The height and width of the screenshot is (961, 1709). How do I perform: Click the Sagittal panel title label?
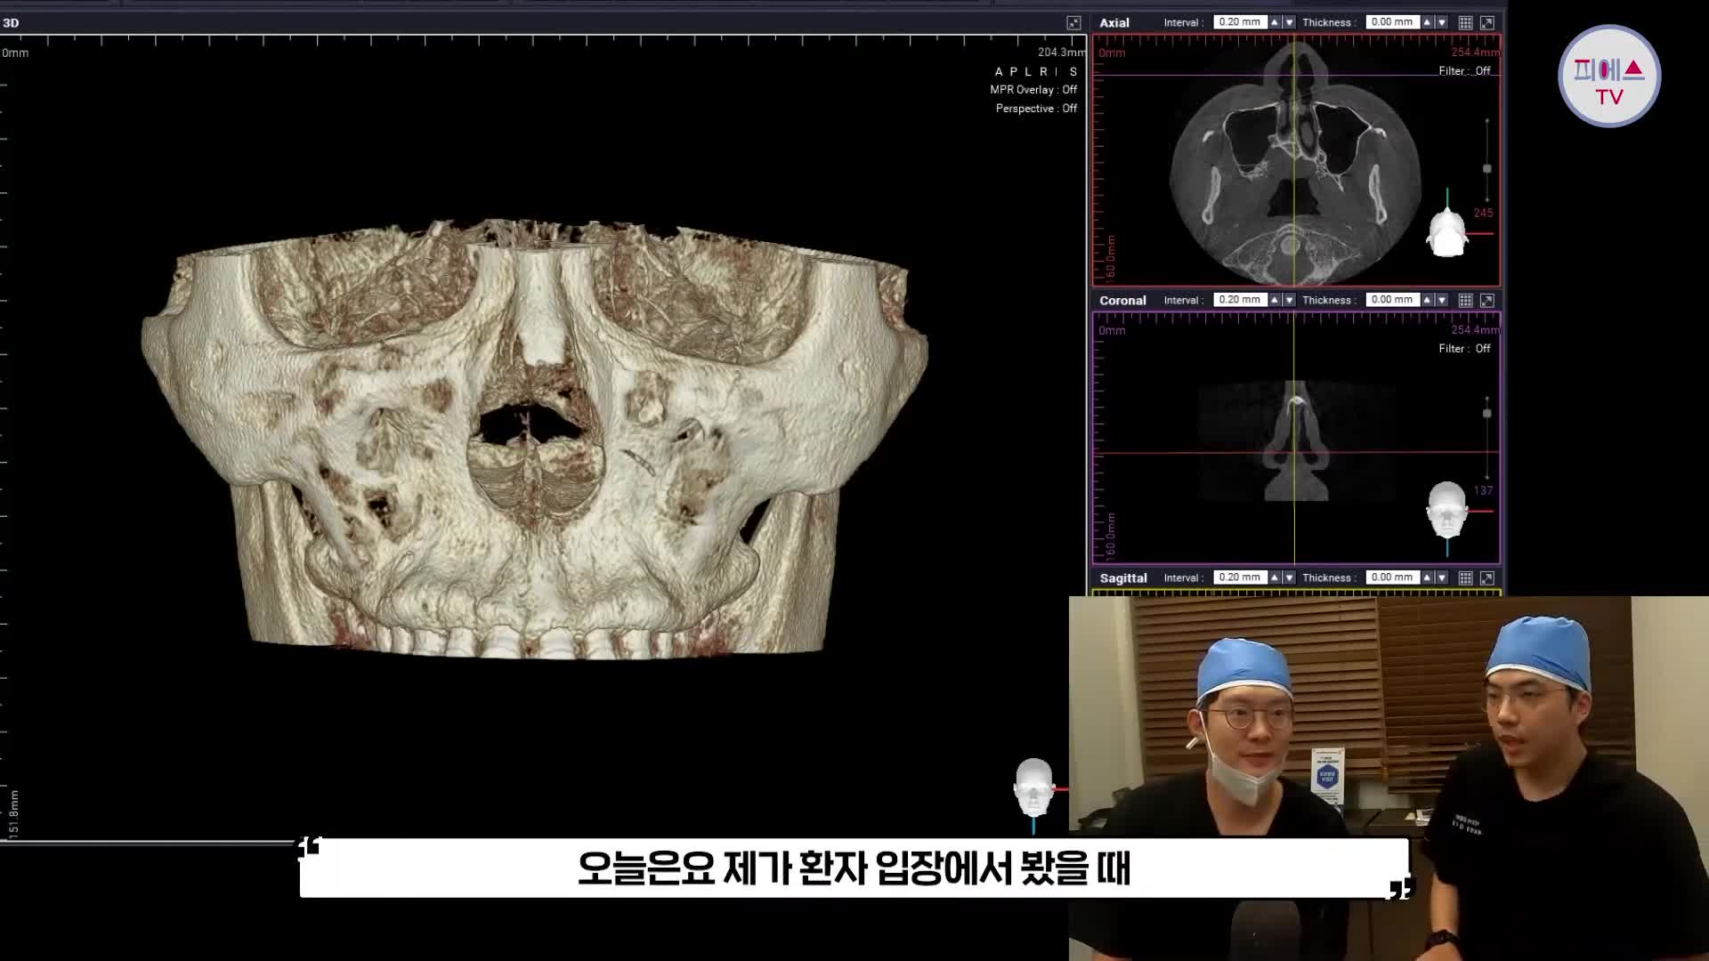pyautogui.click(x=1123, y=578)
